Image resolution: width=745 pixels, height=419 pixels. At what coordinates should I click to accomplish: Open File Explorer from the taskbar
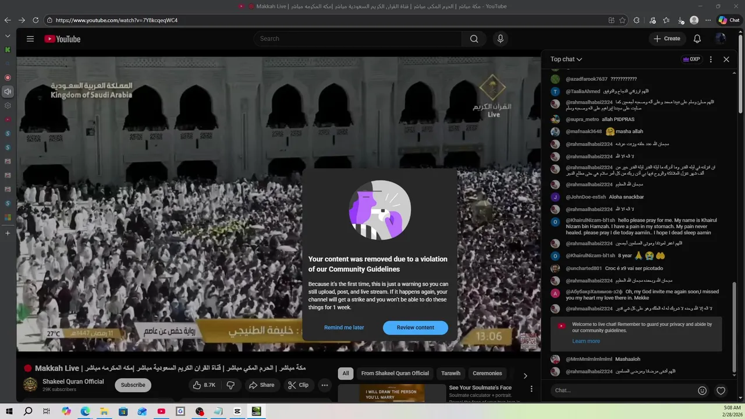coord(104,411)
